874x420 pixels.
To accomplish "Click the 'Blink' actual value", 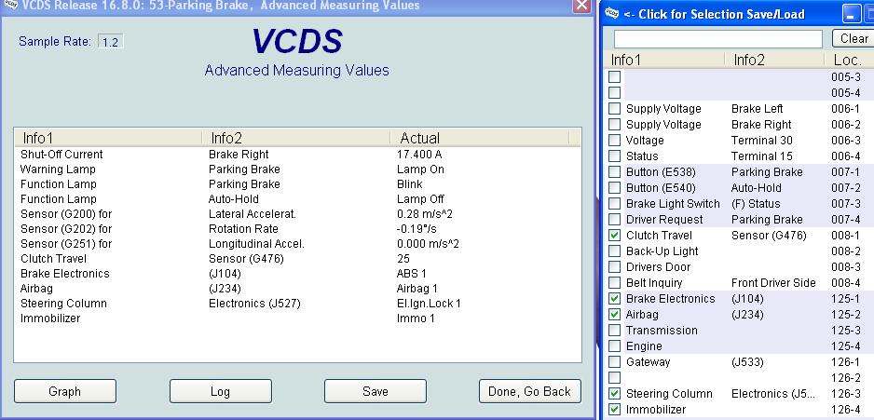I will [410, 184].
